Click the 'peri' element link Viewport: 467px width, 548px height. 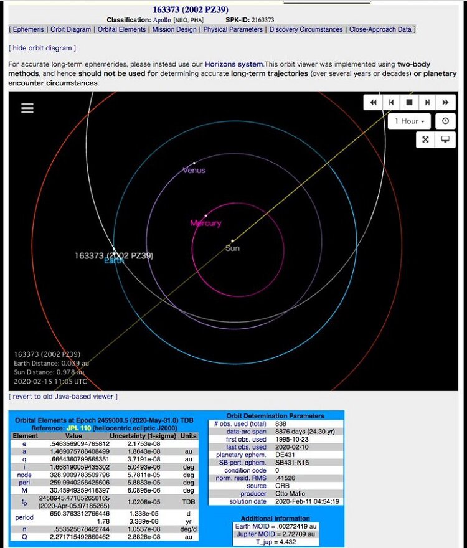click(24, 482)
